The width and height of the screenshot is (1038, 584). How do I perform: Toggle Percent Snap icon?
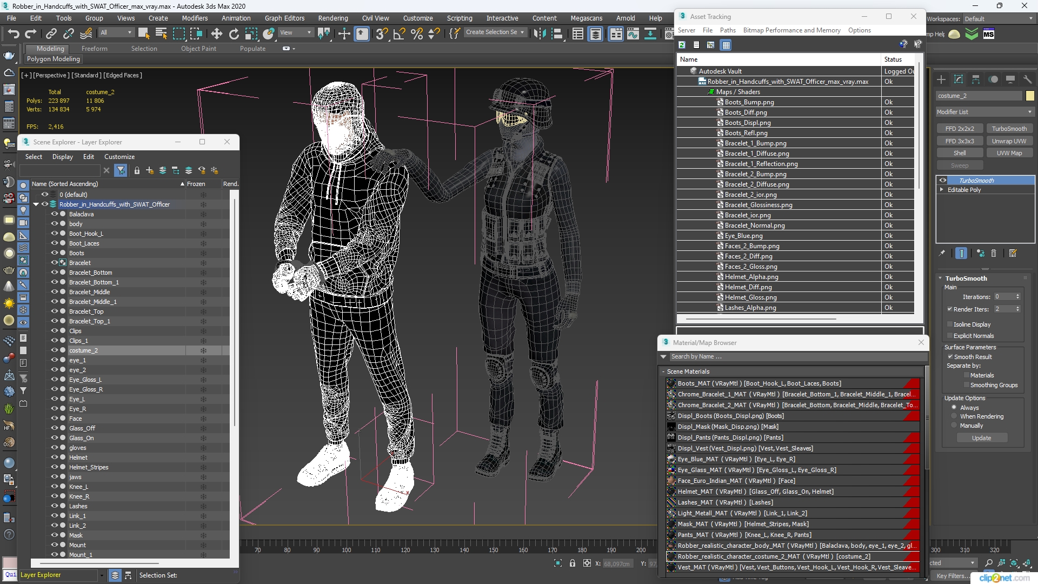pos(416,34)
